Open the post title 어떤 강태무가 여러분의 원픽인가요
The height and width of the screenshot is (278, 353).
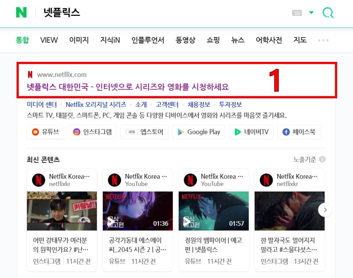point(61,245)
